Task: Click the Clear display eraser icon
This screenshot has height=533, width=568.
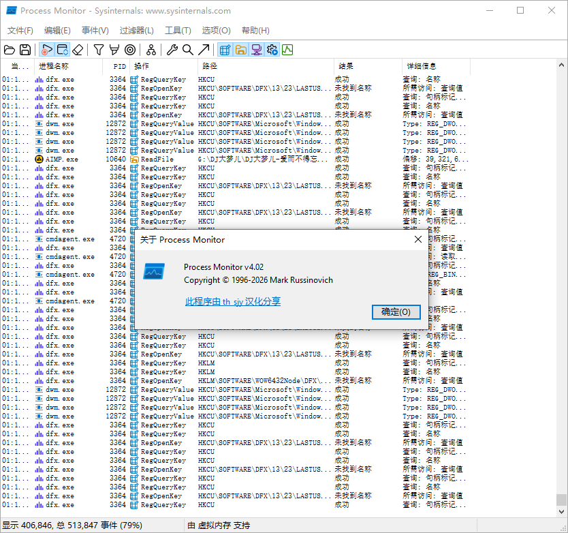Action: (x=78, y=50)
